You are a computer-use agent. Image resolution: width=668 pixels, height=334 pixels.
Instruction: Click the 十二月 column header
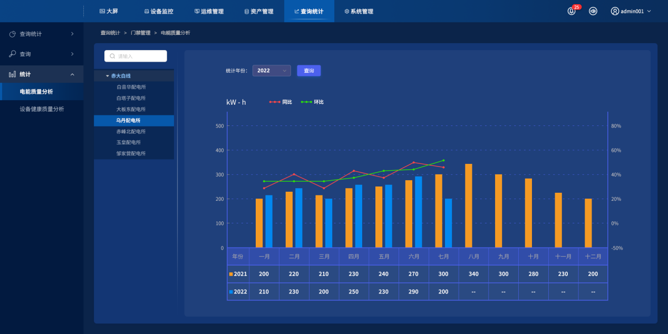[x=593, y=257]
